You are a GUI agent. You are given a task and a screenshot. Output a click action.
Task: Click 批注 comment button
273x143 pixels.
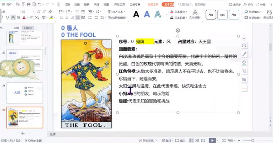(x=180, y=141)
